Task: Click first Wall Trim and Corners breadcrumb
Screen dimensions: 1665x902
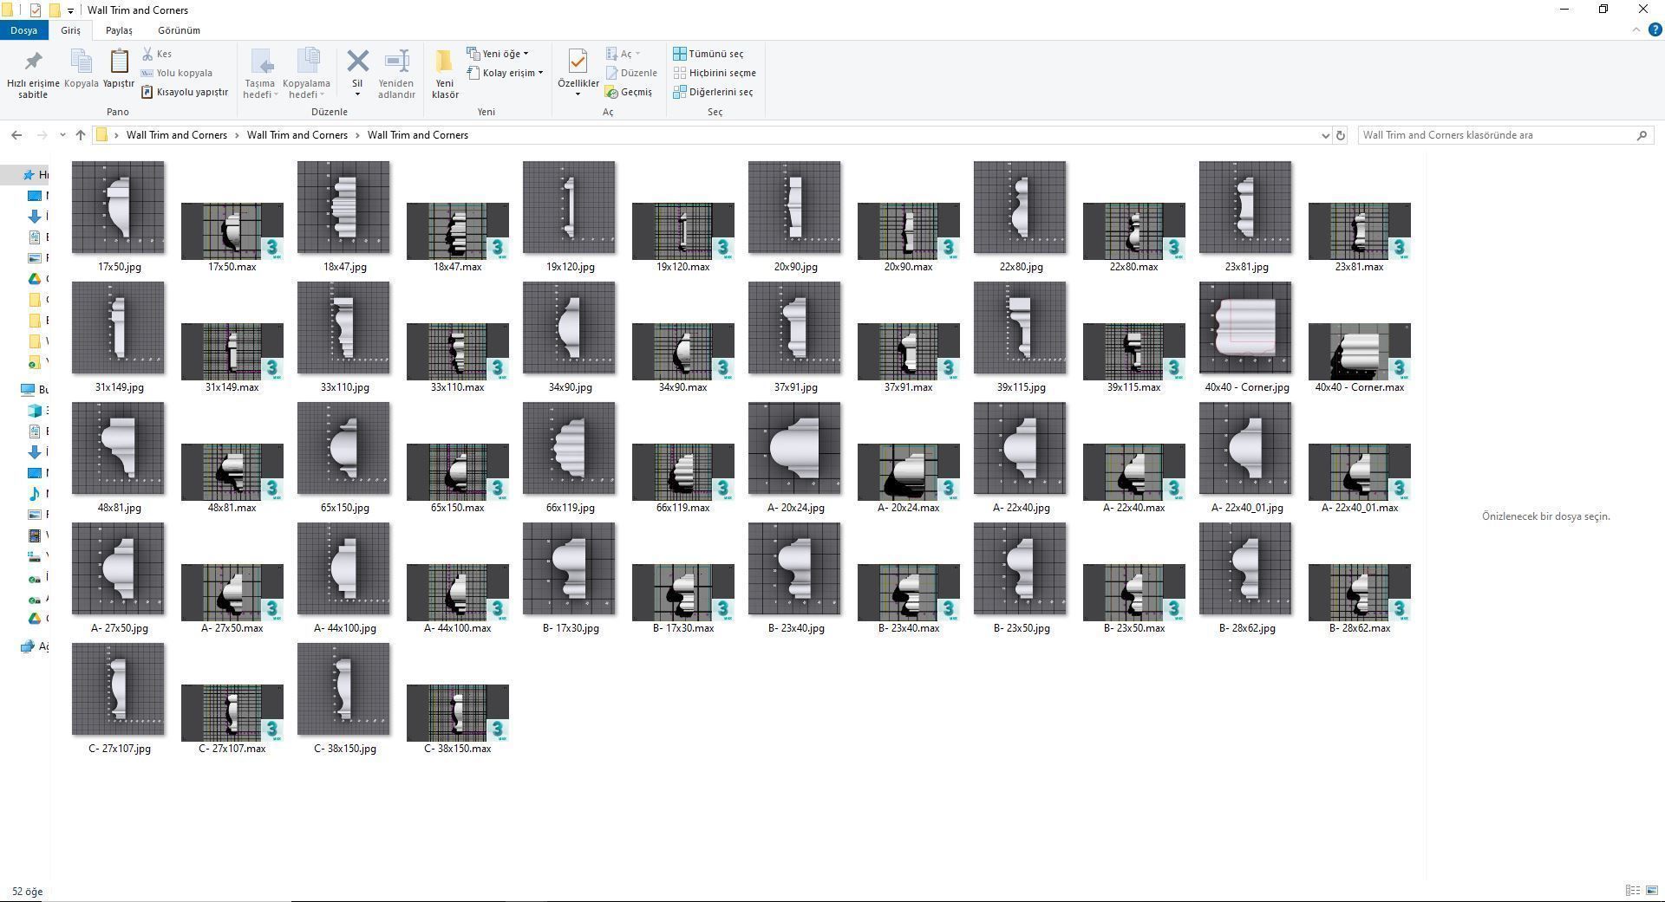Action: tap(177, 135)
